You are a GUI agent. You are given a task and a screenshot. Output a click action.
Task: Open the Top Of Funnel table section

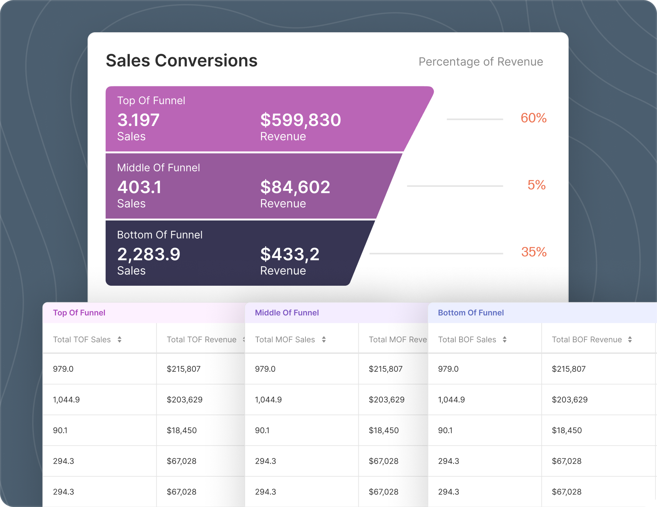click(x=79, y=313)
